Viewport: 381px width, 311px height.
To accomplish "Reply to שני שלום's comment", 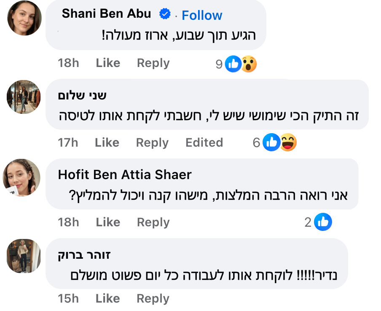I will click(152, 142).
